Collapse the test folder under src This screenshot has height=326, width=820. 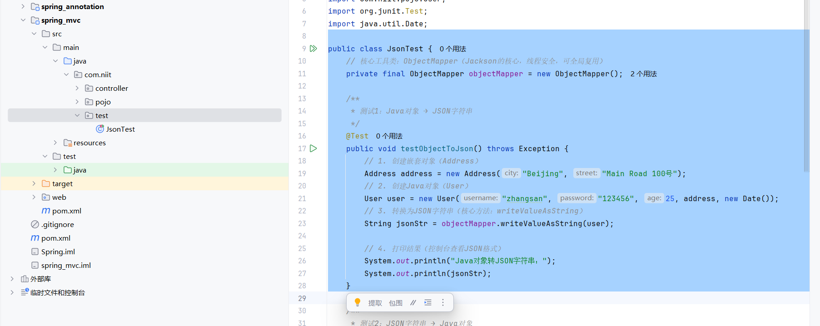pos(45,156)
